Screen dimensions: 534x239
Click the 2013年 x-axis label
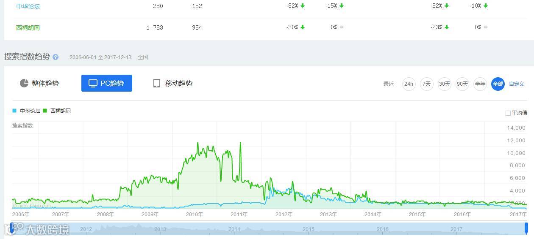328,214
